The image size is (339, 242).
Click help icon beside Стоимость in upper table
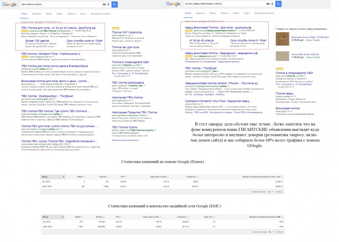click(197, 177)
